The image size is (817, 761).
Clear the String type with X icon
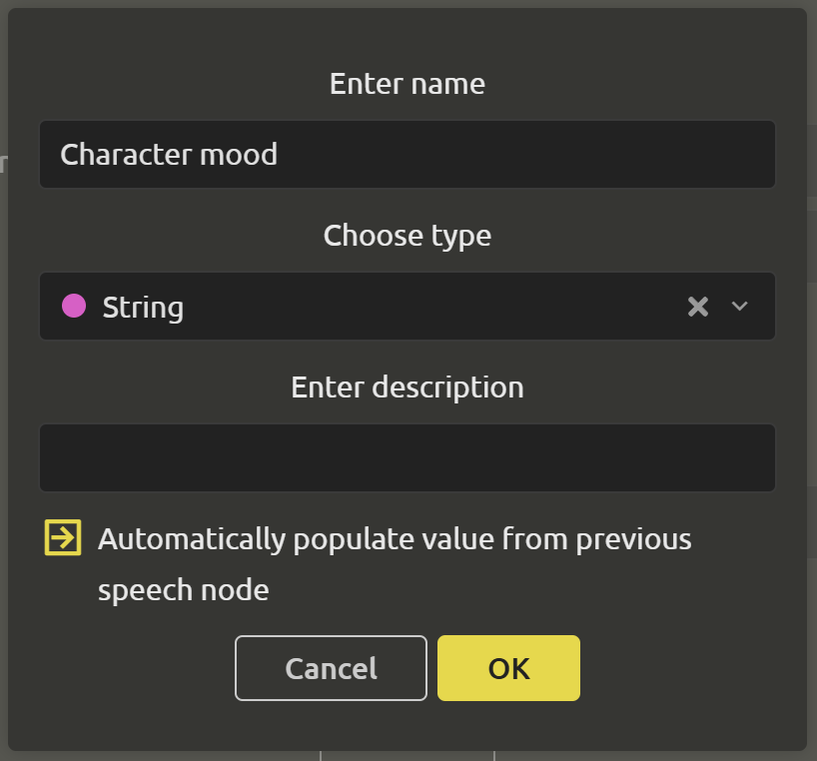[x=698, y=307]
